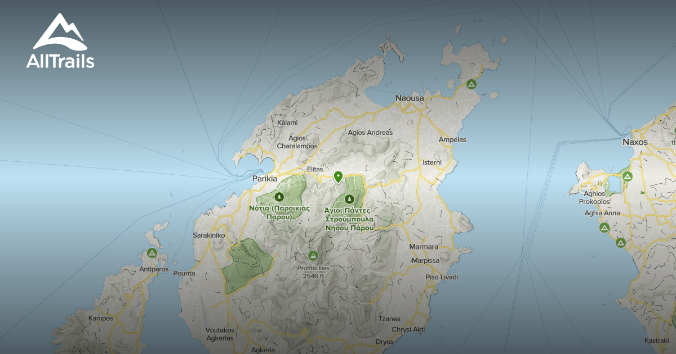Click the AllTrails logo
Screen dimensions: 676x354
click(x=60, y=41)
